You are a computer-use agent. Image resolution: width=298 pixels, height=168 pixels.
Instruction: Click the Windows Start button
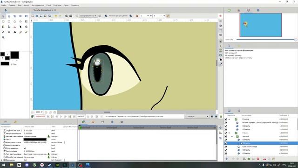coord(4,165)
